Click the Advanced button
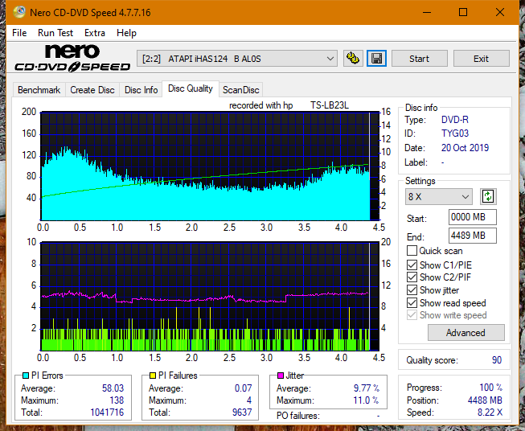The height and width of the screenshot is (431, 525). (466, 333)
